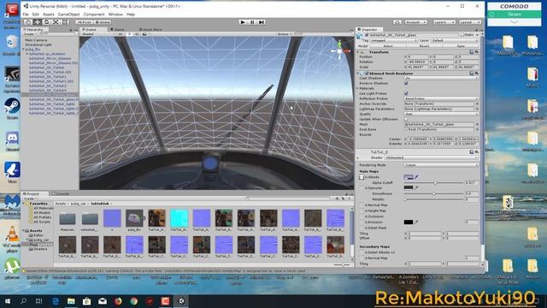The image size is (547, 308).
Task: Toggle 2D view mode in Scene
Action: [x=121, y=34]
